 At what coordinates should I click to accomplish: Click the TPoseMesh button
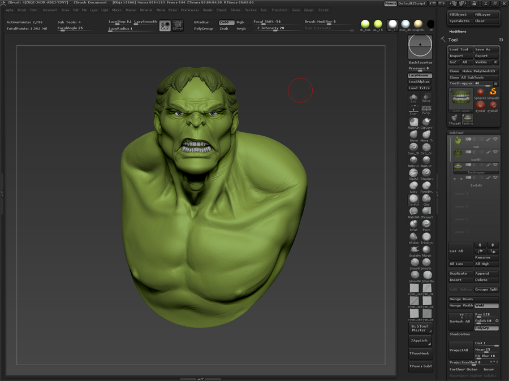point(420,353)
